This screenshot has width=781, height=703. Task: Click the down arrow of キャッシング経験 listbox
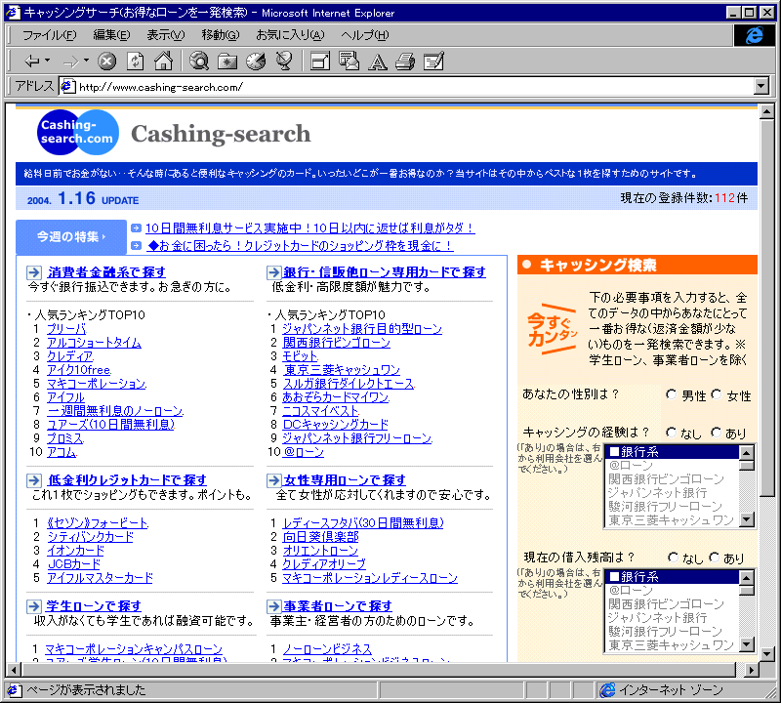click(x=746, y=520)
